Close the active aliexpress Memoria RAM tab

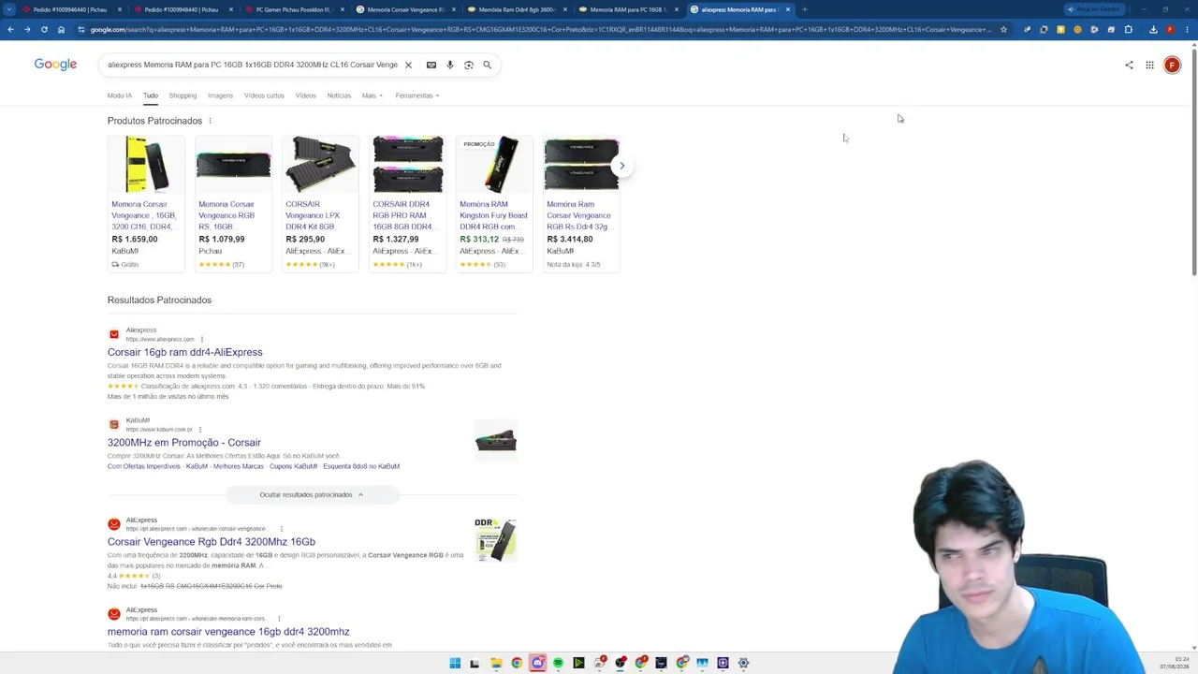[788, 9]
